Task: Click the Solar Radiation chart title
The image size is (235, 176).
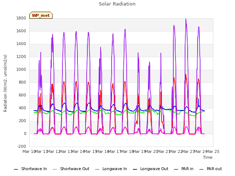Action: click(117, 4)
